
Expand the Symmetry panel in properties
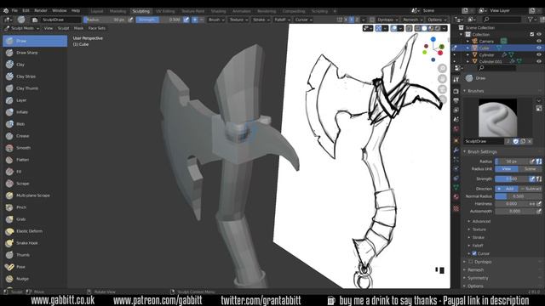click(478, 278)
